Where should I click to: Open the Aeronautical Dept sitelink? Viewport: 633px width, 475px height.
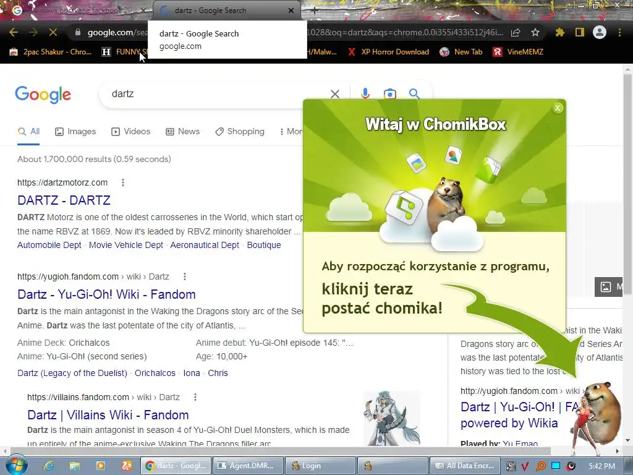[205, 245]
